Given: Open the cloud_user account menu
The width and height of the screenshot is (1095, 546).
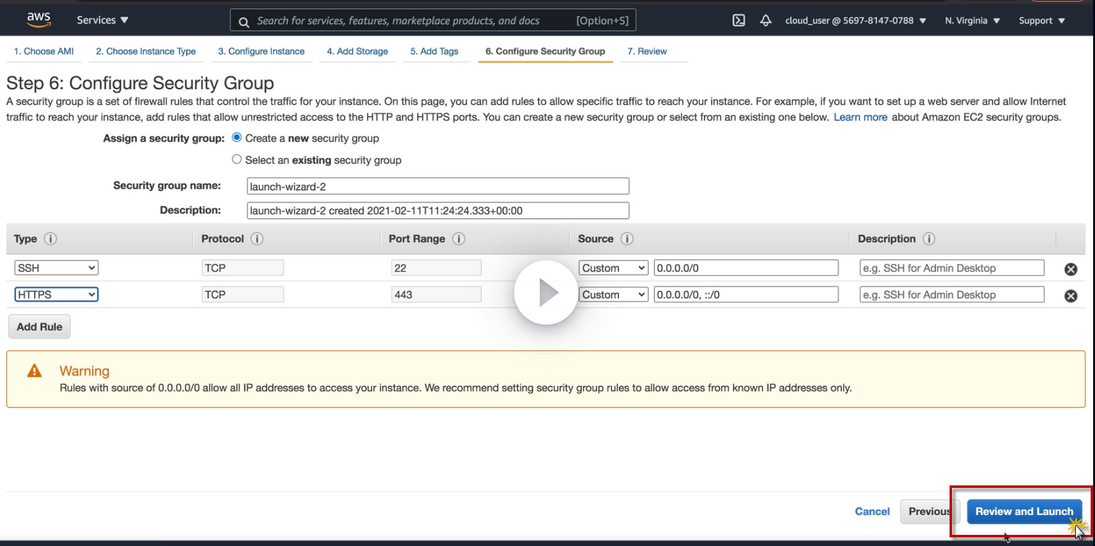Looking at the screenshot, I should point(855,20).
